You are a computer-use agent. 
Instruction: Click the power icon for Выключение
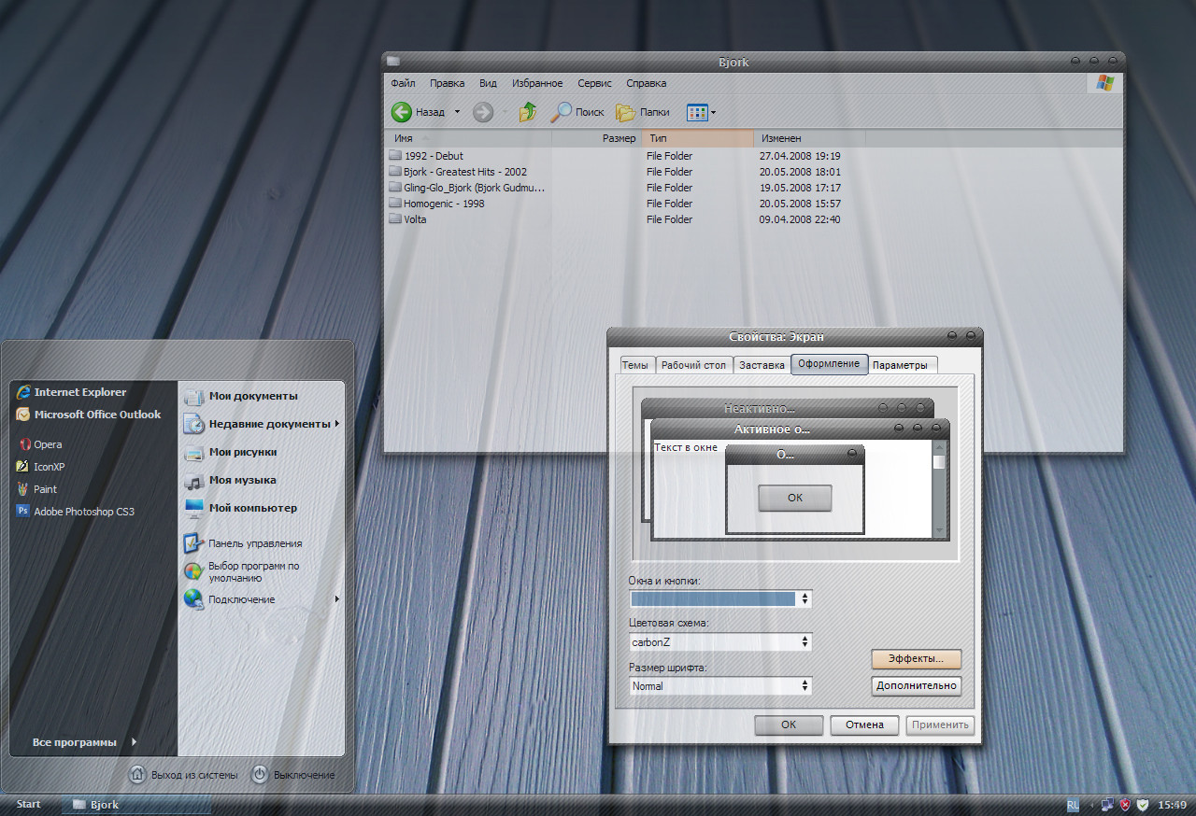(261, 774)
